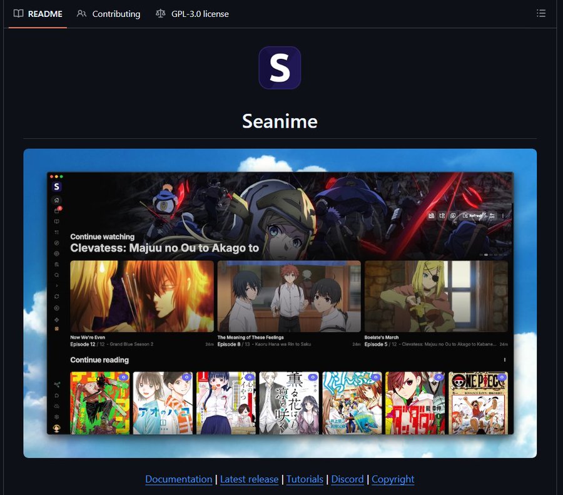This screenshot has height=495, width=563.
Task: Open the Kaoru Hana wa Rin to Saku manga cover
Action: (x=288, y=403)
